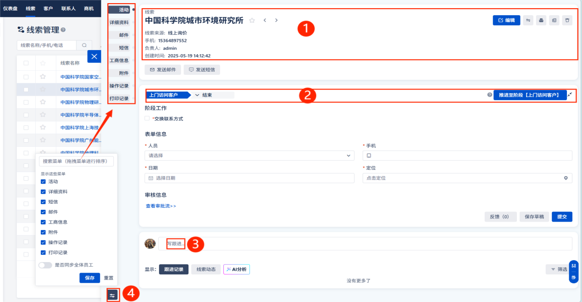
Task: Open 邮件 tab in sidebar
Action: click(x=123, y=35)
